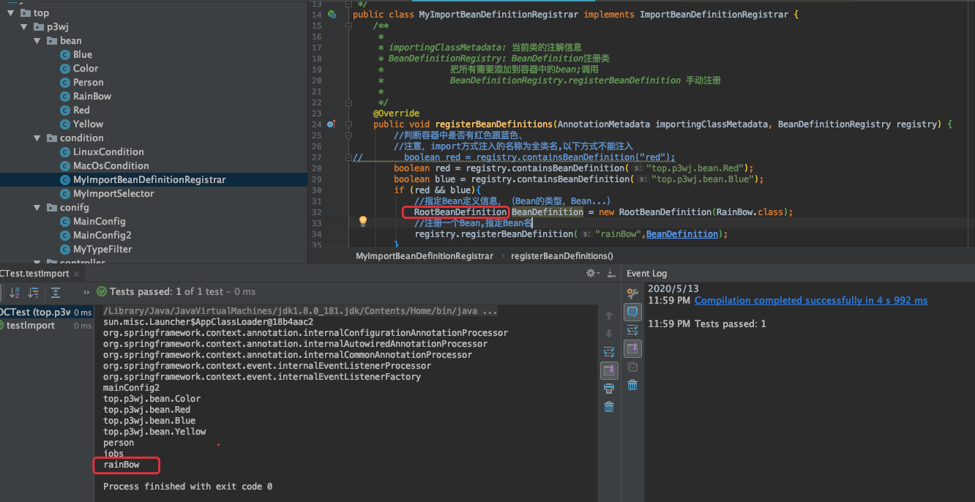Toggle soft-wrap in the run console
975x502 pixels.
pos(609,352)
